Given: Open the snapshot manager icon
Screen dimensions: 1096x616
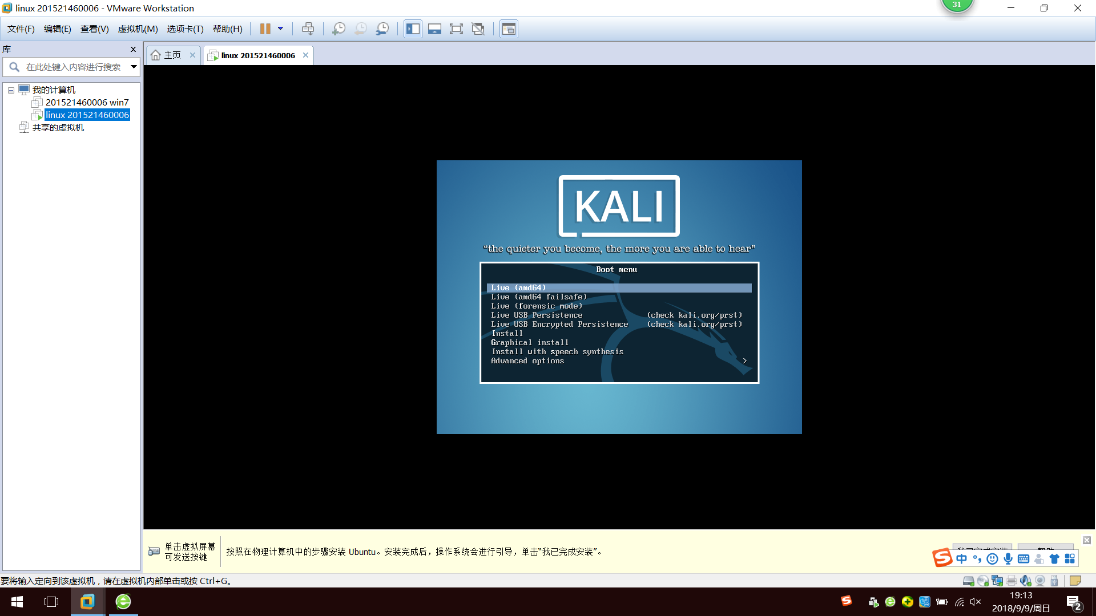Looking at the screenshot, I should click(x=382, y=29).
